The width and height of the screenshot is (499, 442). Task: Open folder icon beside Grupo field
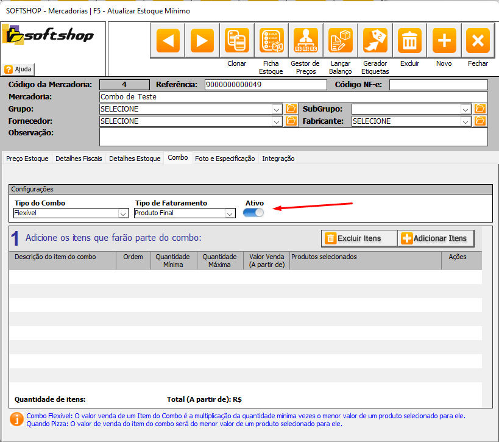pyautogui.click(x=291, y=109)
